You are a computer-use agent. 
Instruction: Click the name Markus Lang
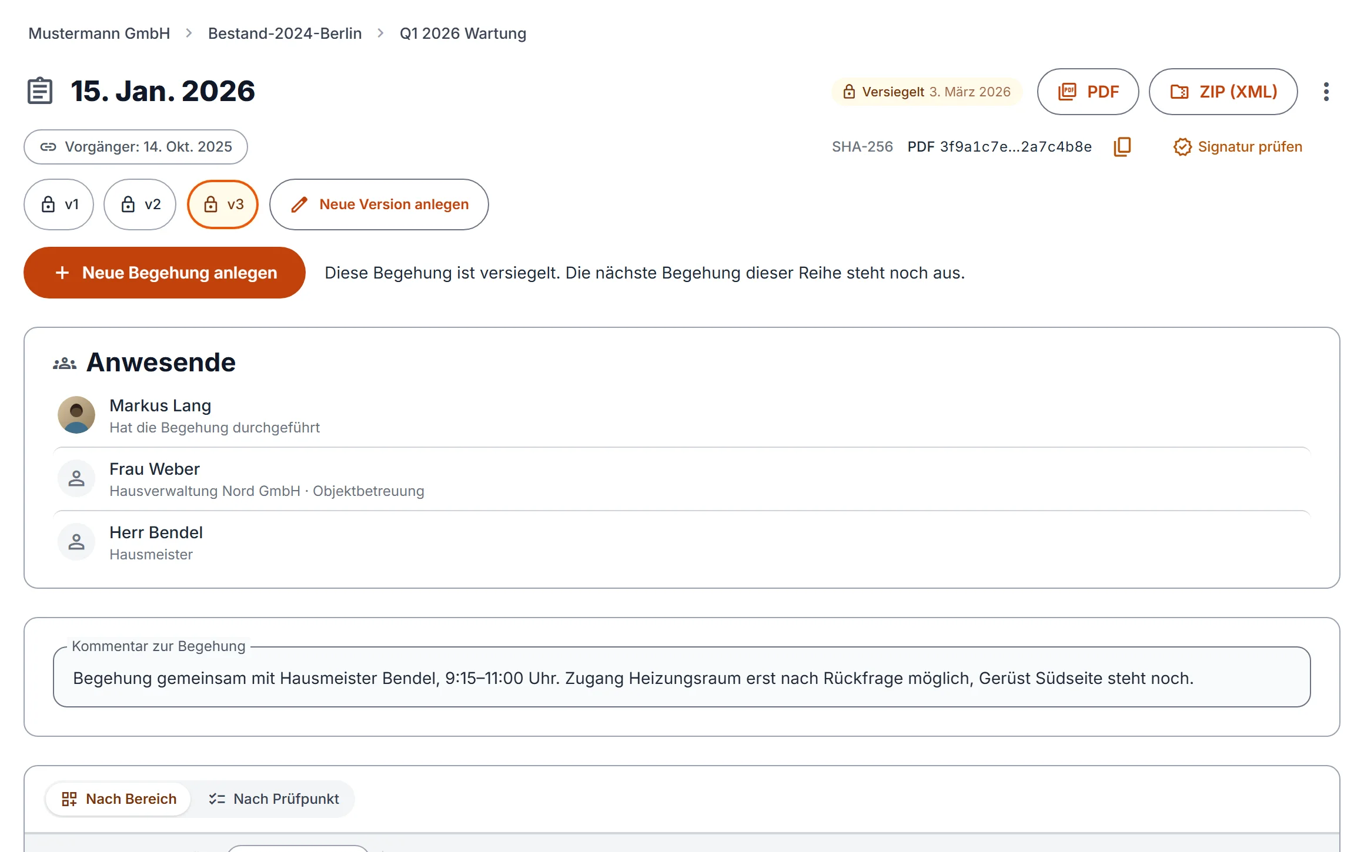click(161, 405)
